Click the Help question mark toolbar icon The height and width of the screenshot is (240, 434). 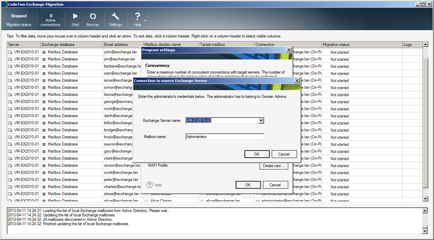137,16
